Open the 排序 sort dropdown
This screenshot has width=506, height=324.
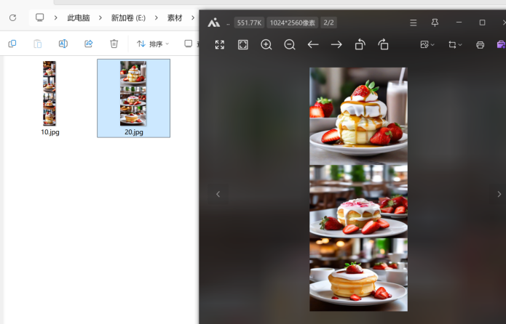point(153,44)
